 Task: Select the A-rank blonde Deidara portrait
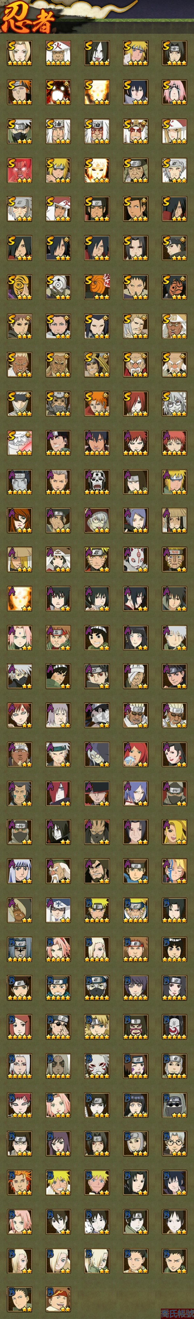coord(175,832)
